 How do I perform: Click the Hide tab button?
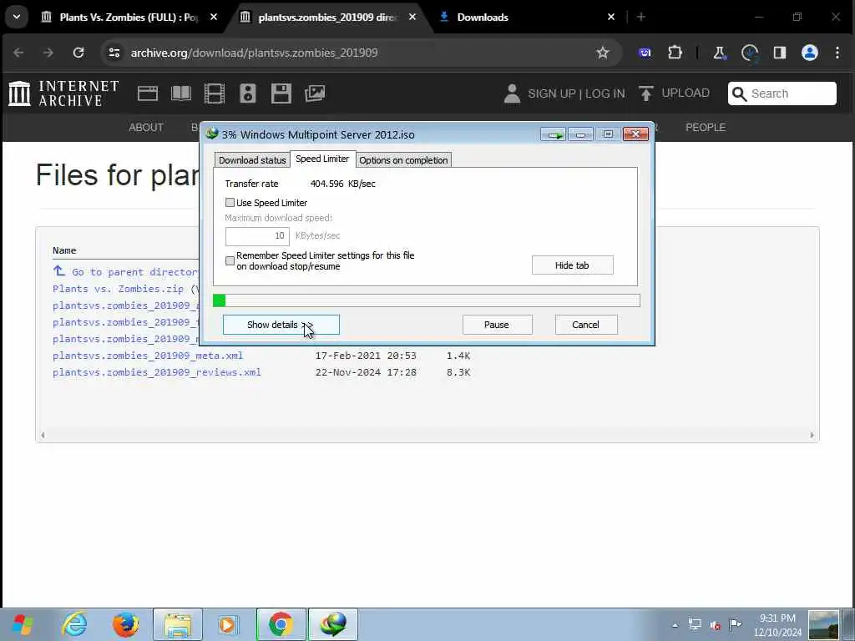(x=573, y=265)
